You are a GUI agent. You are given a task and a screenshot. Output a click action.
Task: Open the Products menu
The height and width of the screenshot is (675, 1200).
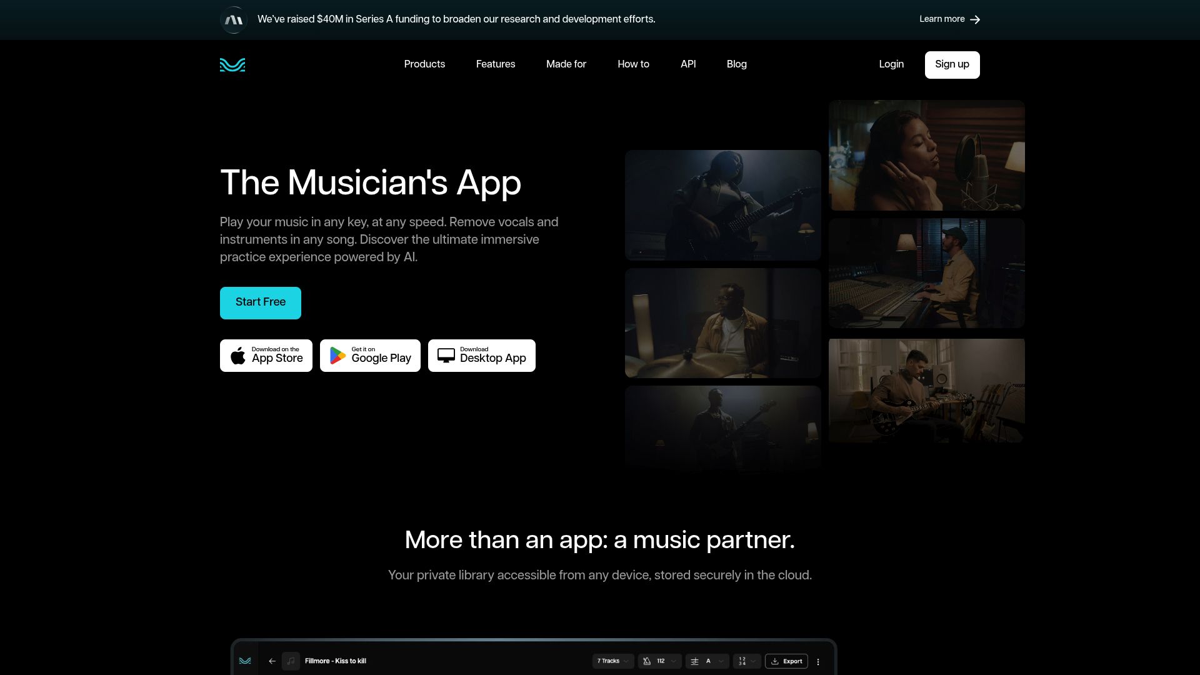(x=424, y=64)
